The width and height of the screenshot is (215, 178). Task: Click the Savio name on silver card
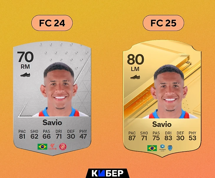(x=52, y=122)
